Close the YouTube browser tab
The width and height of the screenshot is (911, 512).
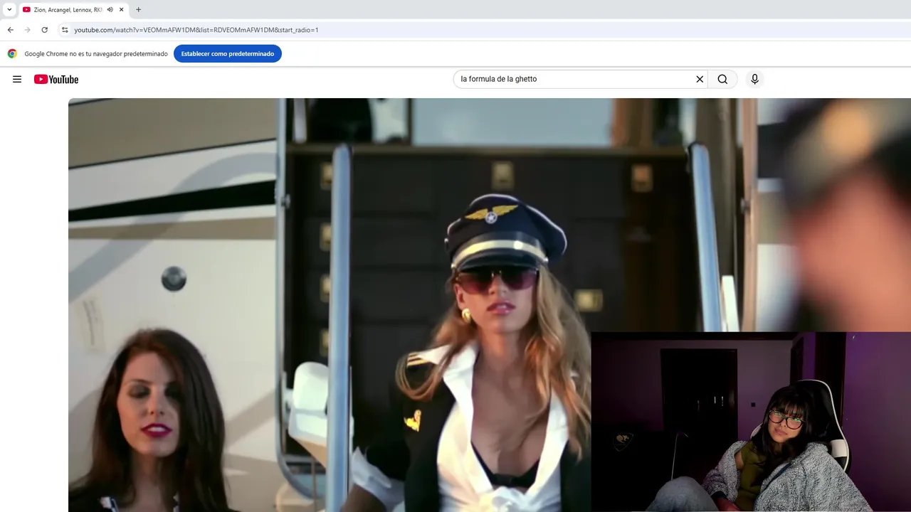point(121,10)
